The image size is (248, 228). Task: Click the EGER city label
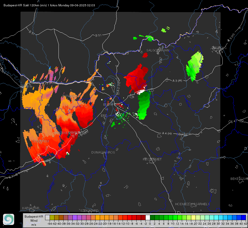pos(194,67)
